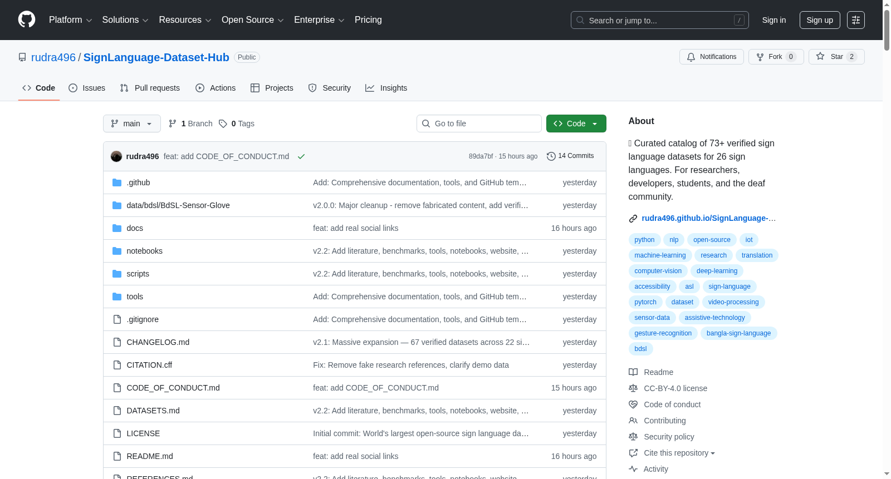Open the Contributing link in About
Screen dimensions: 891x479
point(665,421)
